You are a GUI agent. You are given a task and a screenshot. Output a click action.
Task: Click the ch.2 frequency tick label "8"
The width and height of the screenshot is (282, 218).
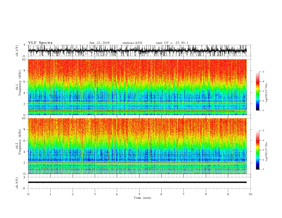[x=25, y=130]
